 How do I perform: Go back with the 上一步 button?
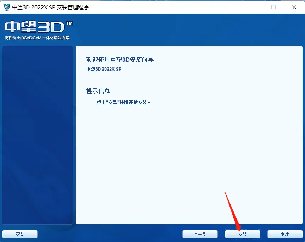[200, 234]
